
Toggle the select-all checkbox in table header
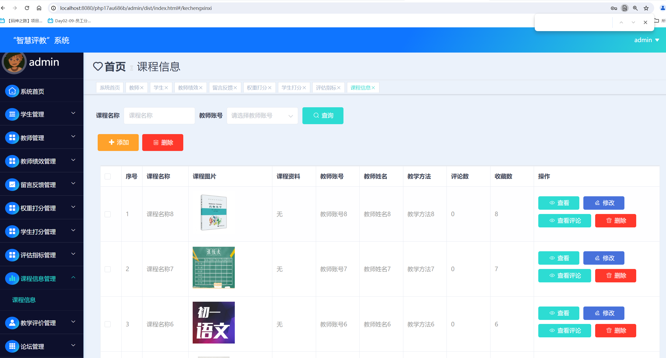click(108, 176)
